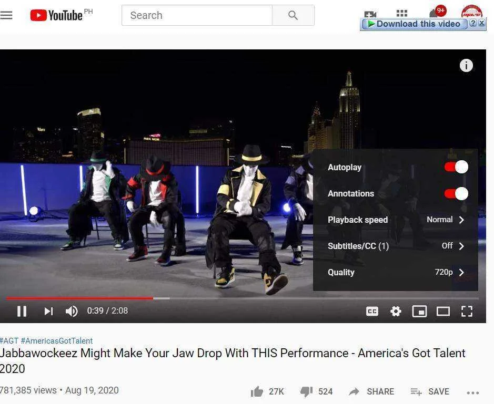Open the download bar help icon

click(x=472, y=23)
